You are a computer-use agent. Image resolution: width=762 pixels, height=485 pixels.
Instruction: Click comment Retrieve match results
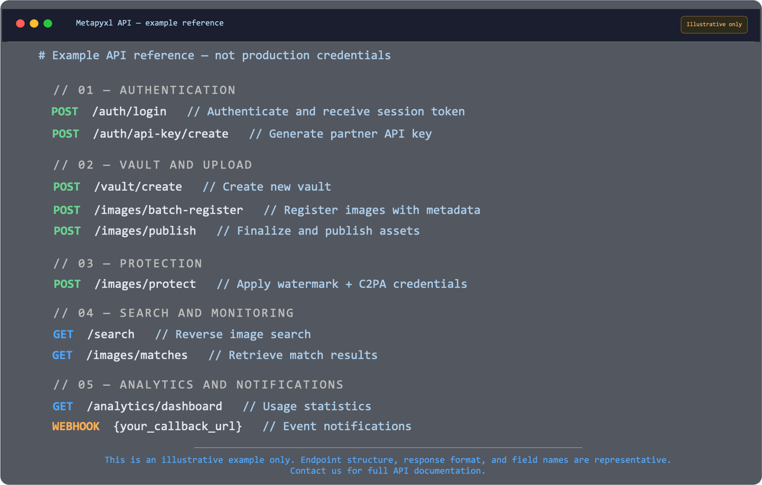click(293, 355)
